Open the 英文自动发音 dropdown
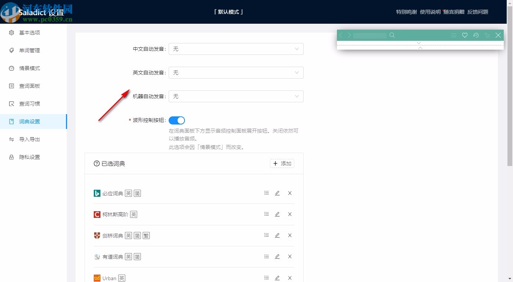Image resolution: width=513 pixels, height=282 pixels. pyautogui.click(x=236, y=73)
